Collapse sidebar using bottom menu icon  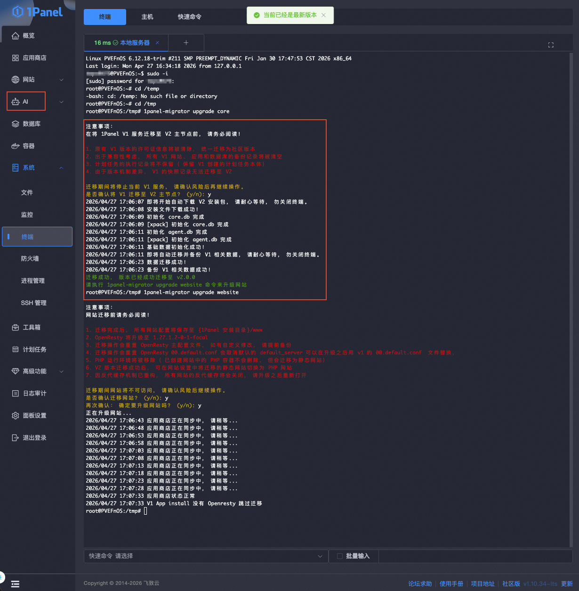coord(16,584)
